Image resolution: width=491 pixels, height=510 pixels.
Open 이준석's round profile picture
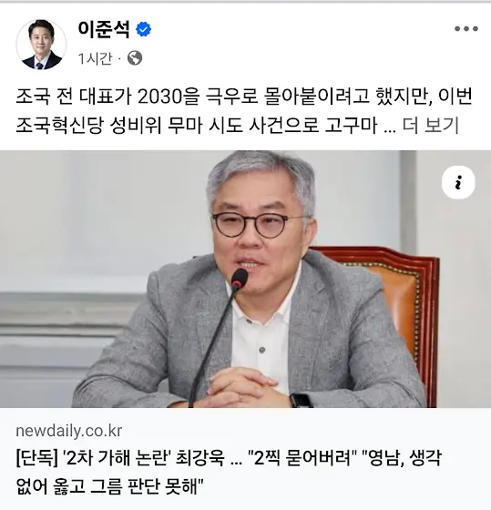pyautogui.click(x=41, y=45)
